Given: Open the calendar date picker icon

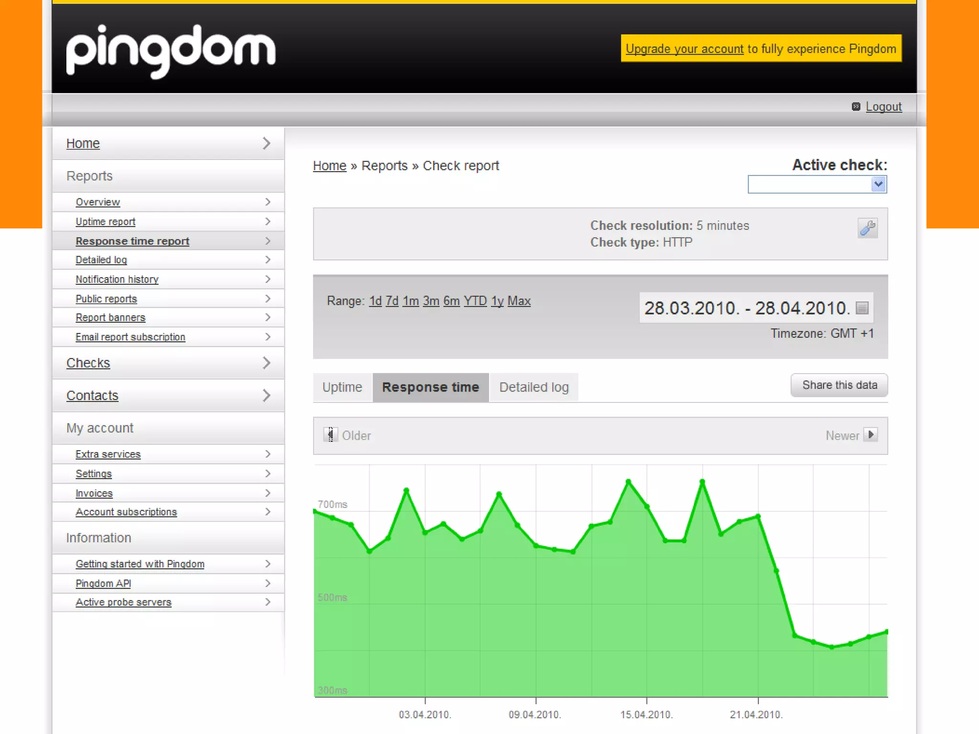Looking at the screenshot, I should tap(861, 308).
